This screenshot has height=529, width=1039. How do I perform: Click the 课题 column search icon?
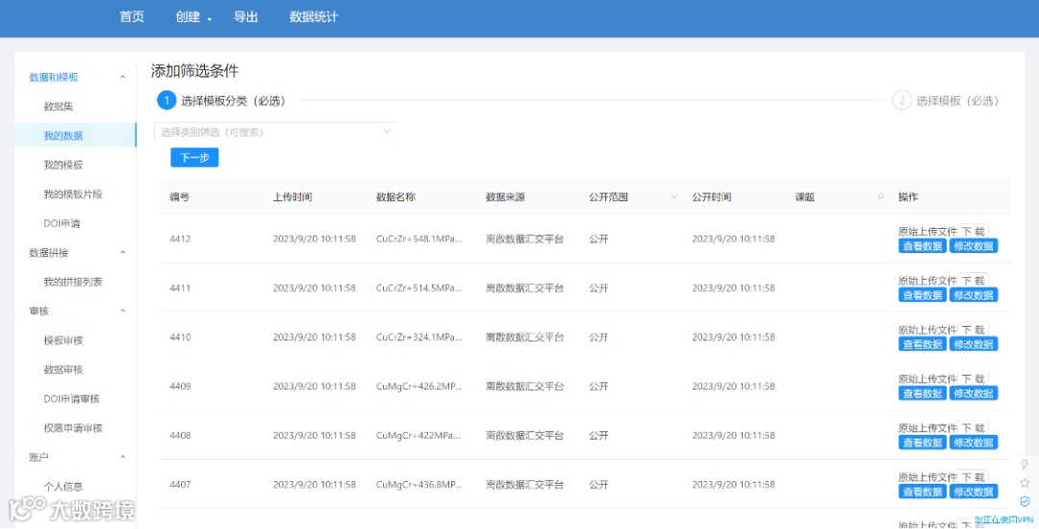(x=880, y=196)
